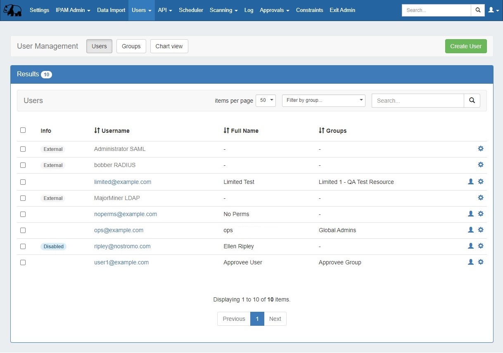Click the green Create User button
Viewport: 503px width, 353px height.
pyautogui.click(x=466, y=46)
